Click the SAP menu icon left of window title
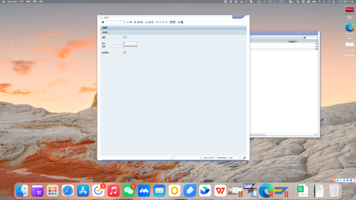 (101, 18)
